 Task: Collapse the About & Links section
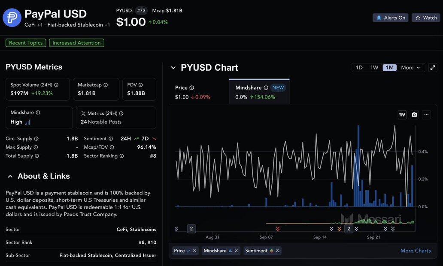pos(10,176)
